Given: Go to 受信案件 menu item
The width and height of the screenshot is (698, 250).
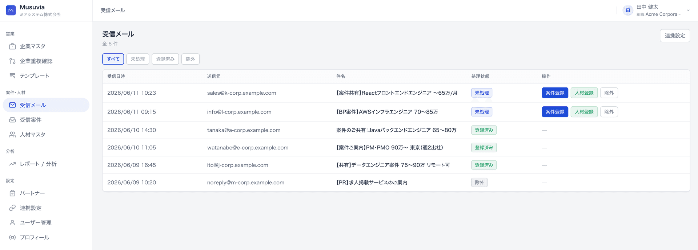Looking at the screenshot, I should pos(46,120).
